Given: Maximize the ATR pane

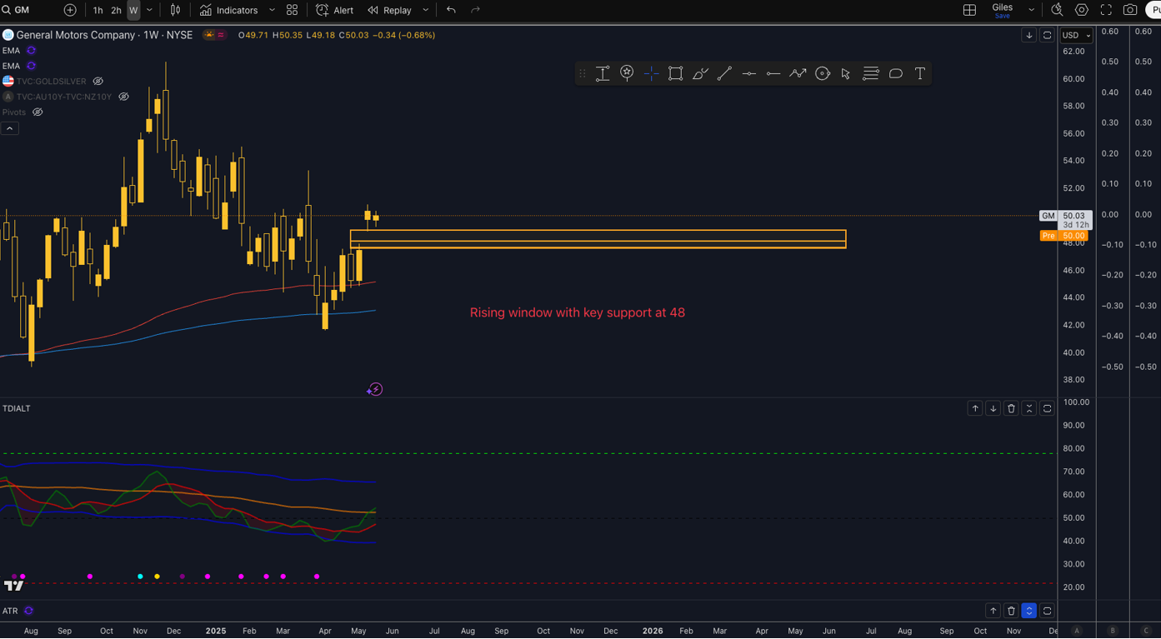Looking at the screenshot, I should 1047,611.
